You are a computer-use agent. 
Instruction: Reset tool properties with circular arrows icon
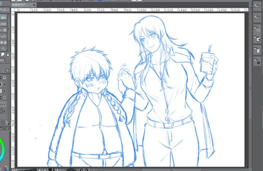pos(3,123)
